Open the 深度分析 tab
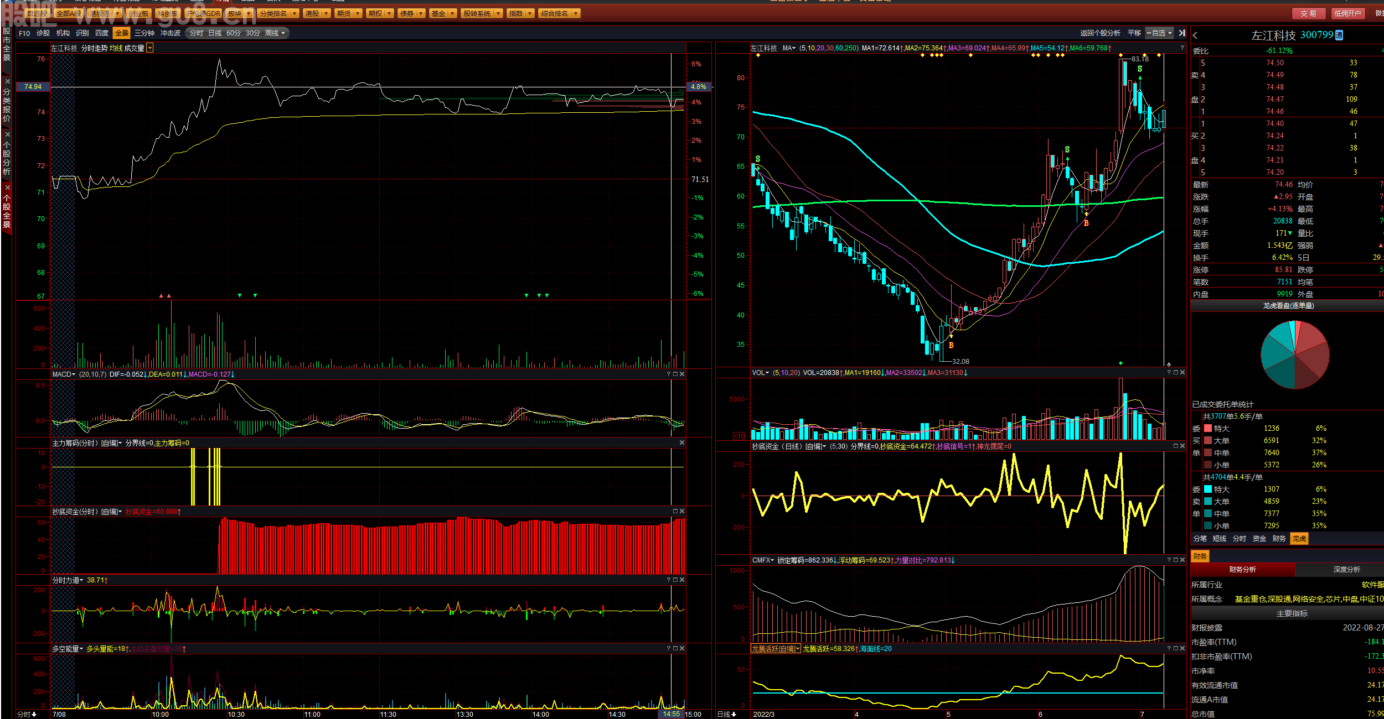Screen dimensions: 1384x719 tap(1346, 570)
